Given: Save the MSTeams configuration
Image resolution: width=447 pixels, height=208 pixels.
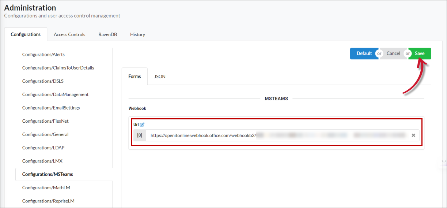Looking at the screenshot, I should (x=420, y=53).
